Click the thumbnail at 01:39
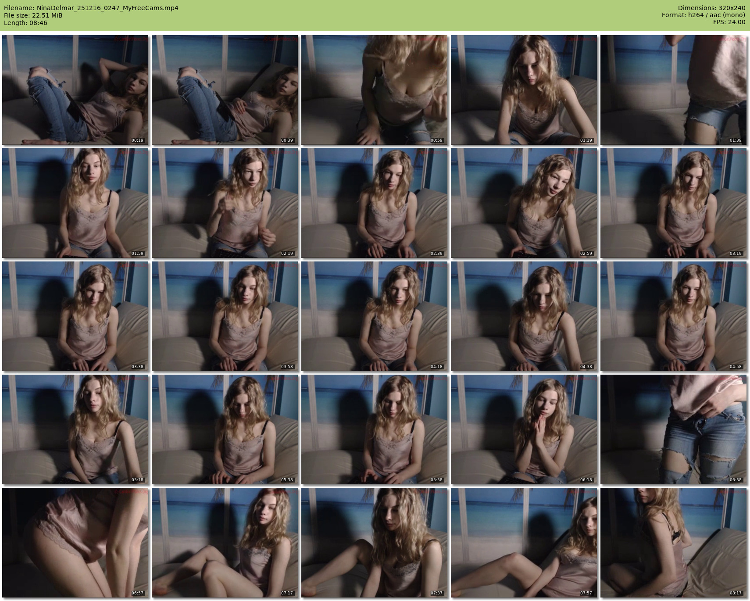This screenshot has width=750, height=601. [674, 90]
